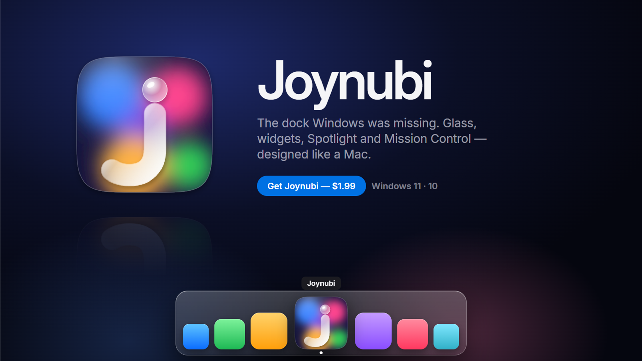Click the Joynubi tooltip label above the dock
642x361 pixels.
[321, 283]
